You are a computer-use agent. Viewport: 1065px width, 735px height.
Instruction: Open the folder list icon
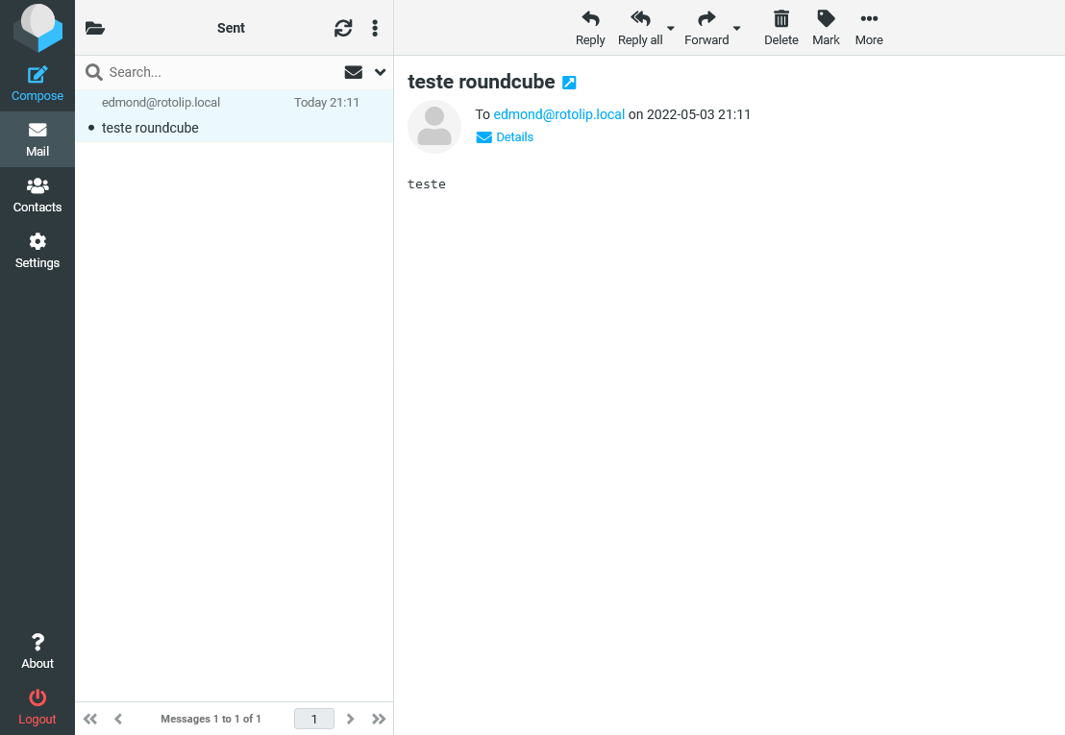(x=94, y=28)
